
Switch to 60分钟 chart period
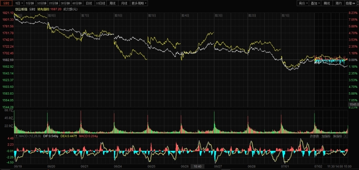[77, 3]
